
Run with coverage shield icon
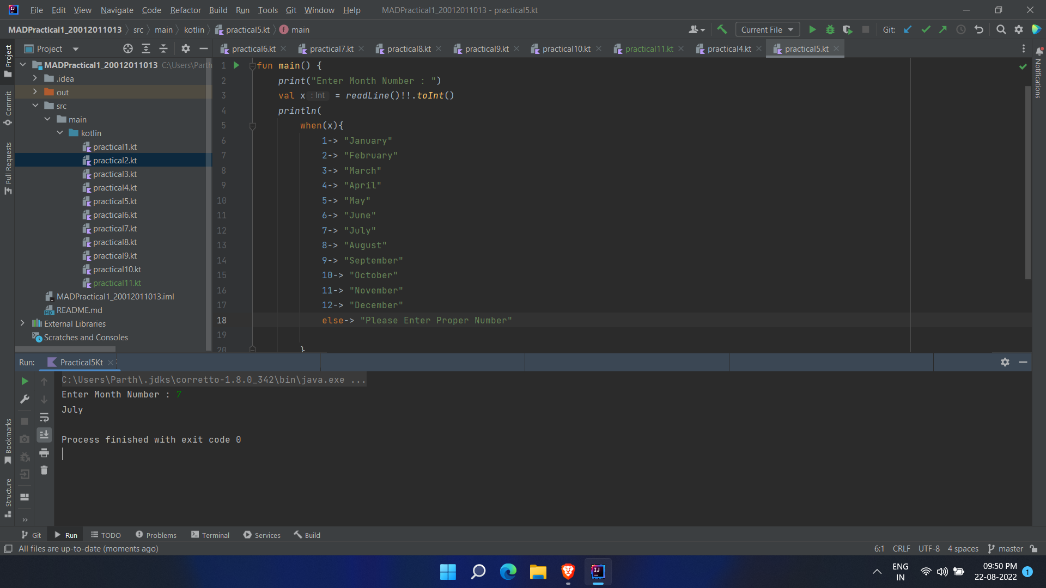[848, 30]
